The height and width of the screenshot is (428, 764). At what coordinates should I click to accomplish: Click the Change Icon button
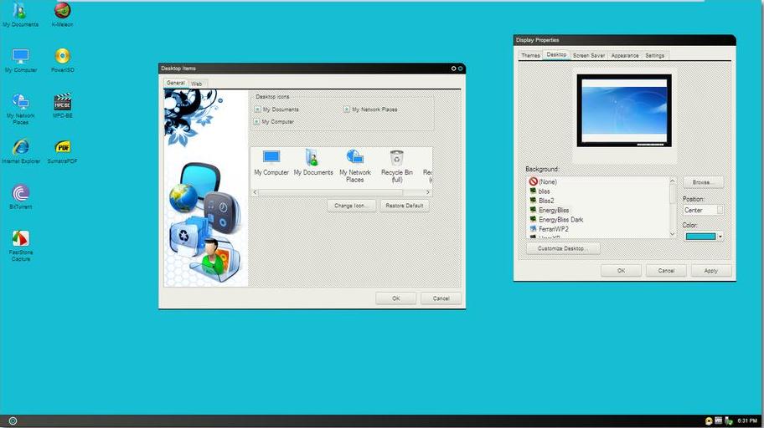click(x=351, y=206)
